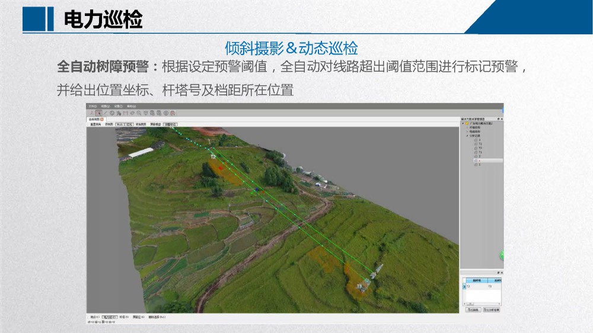Select the 杆塔 tab at bottom
The width and height of the screenshot is (593, 333).
[x=124, y=317]
